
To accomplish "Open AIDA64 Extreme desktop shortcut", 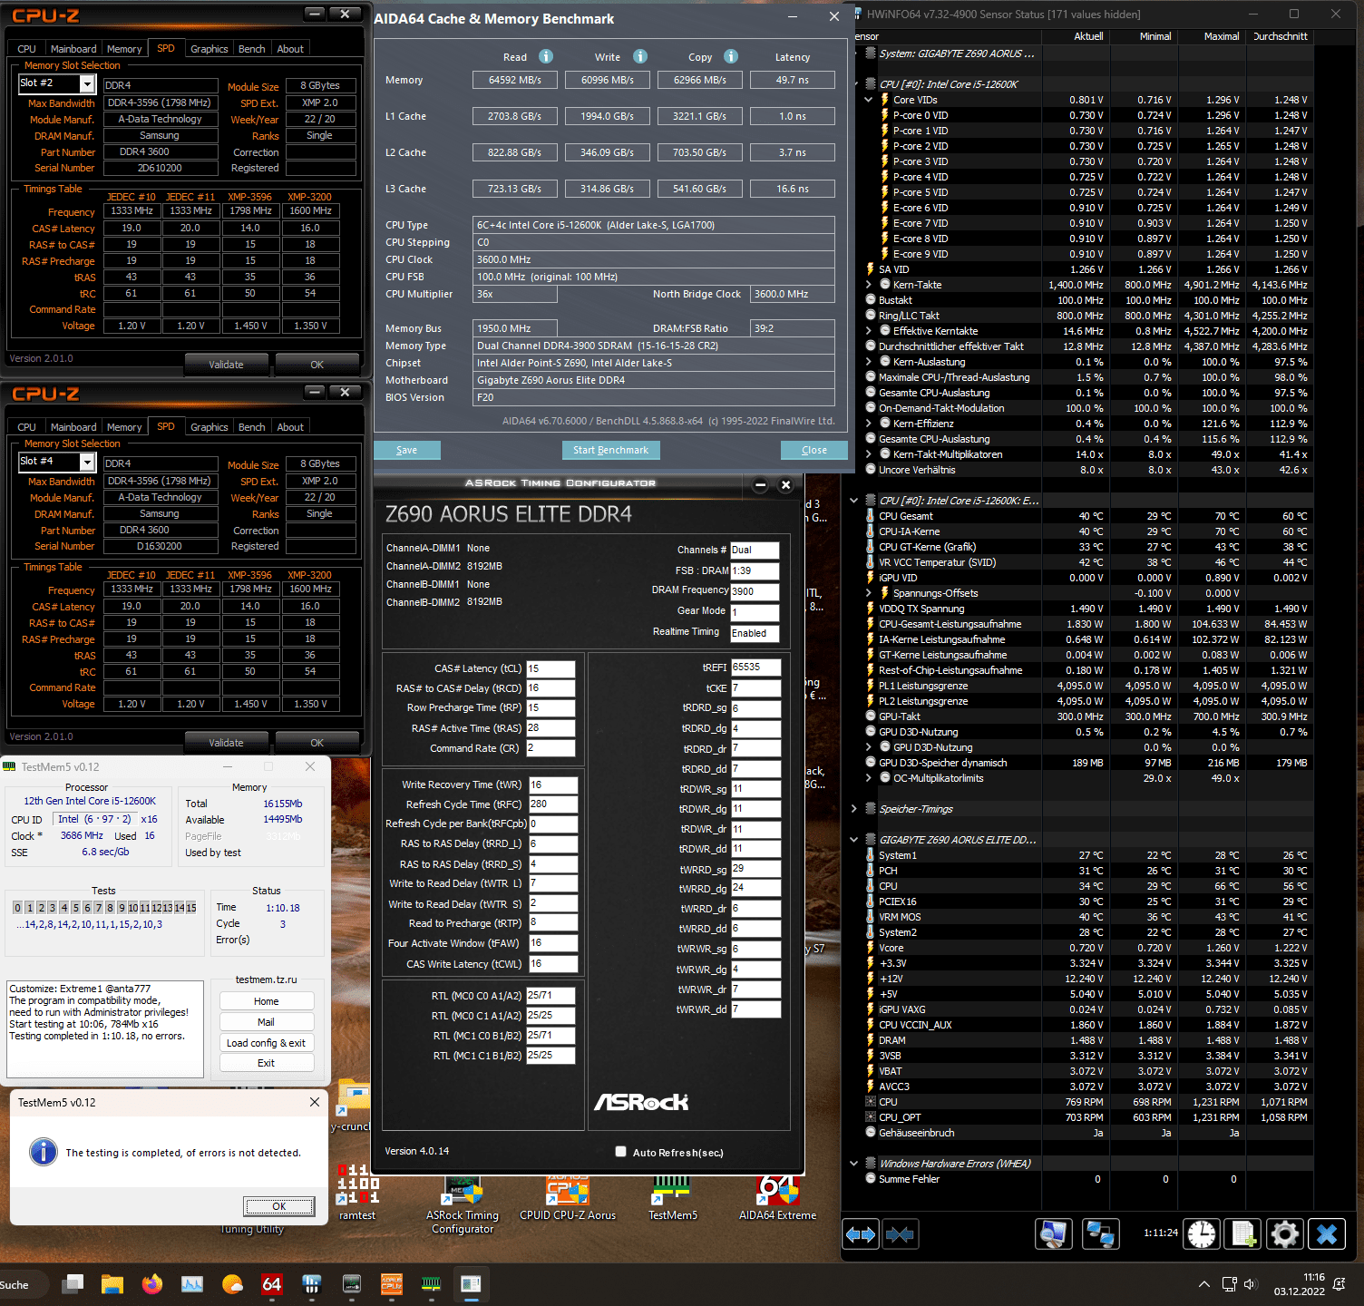I will pyautogui.click(x=777, y=1197).
